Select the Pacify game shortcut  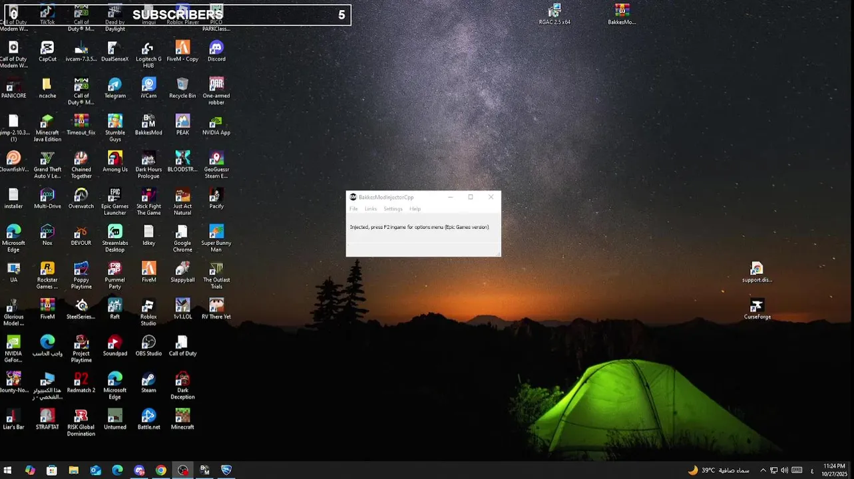click(x=216, y=198)
